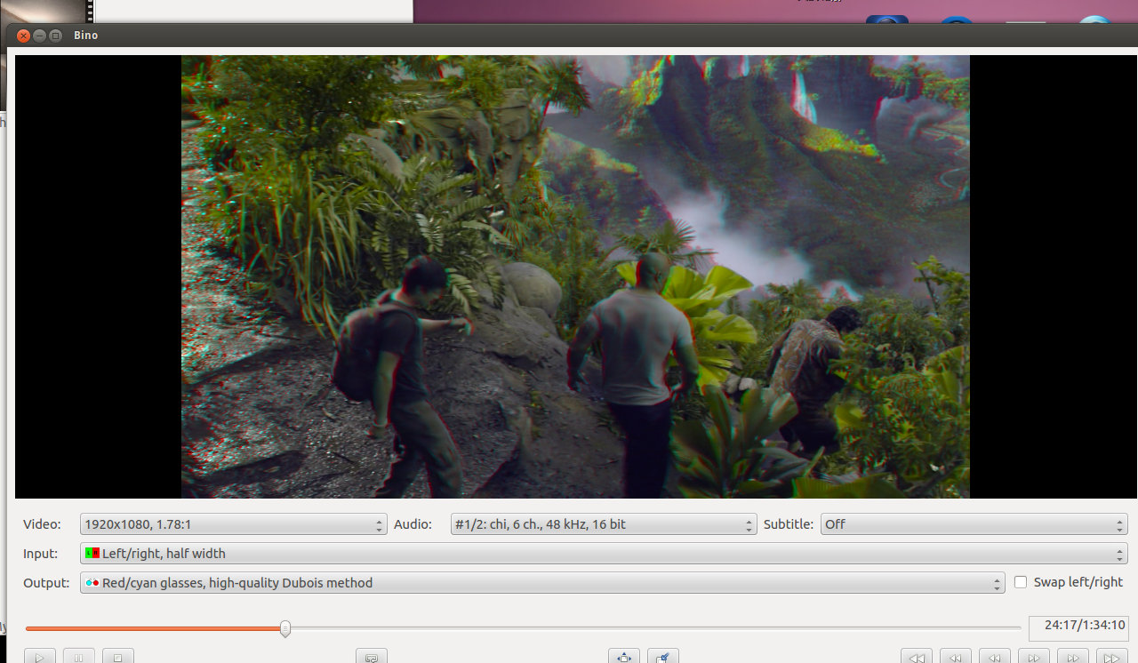Open the Subtitle dropdown showing Off

pos(974,524)
